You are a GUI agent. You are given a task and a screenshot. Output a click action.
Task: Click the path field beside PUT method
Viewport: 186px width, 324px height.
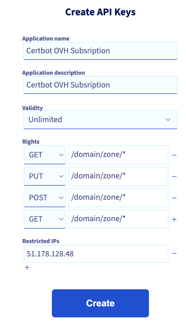pyautogui.click(x=118, y=176)
